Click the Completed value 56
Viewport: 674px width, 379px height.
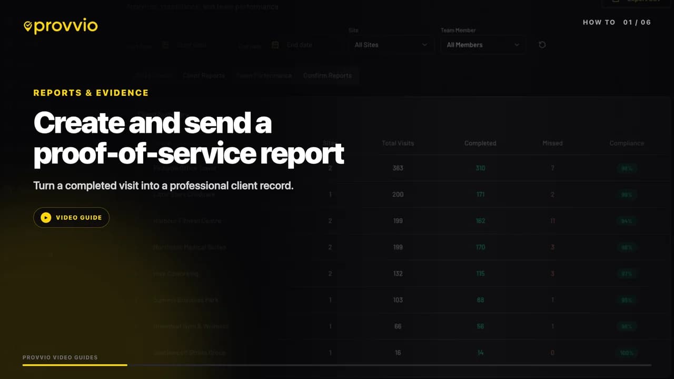coord(480,326)
